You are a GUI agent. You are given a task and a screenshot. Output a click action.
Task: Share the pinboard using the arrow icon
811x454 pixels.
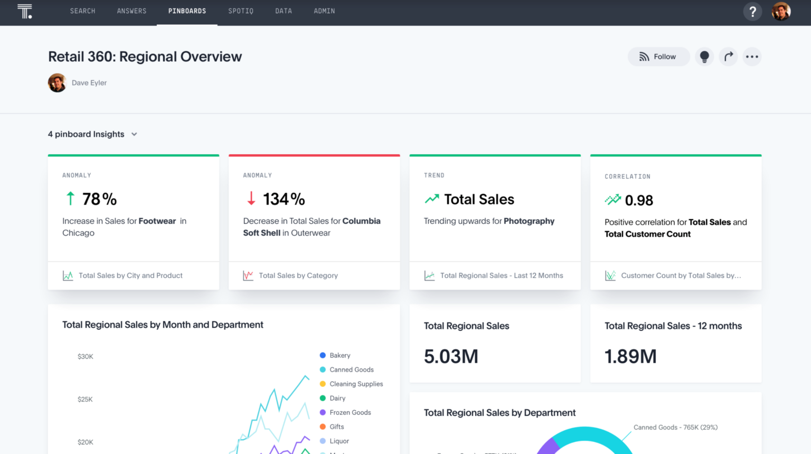[x=728, y=56]
